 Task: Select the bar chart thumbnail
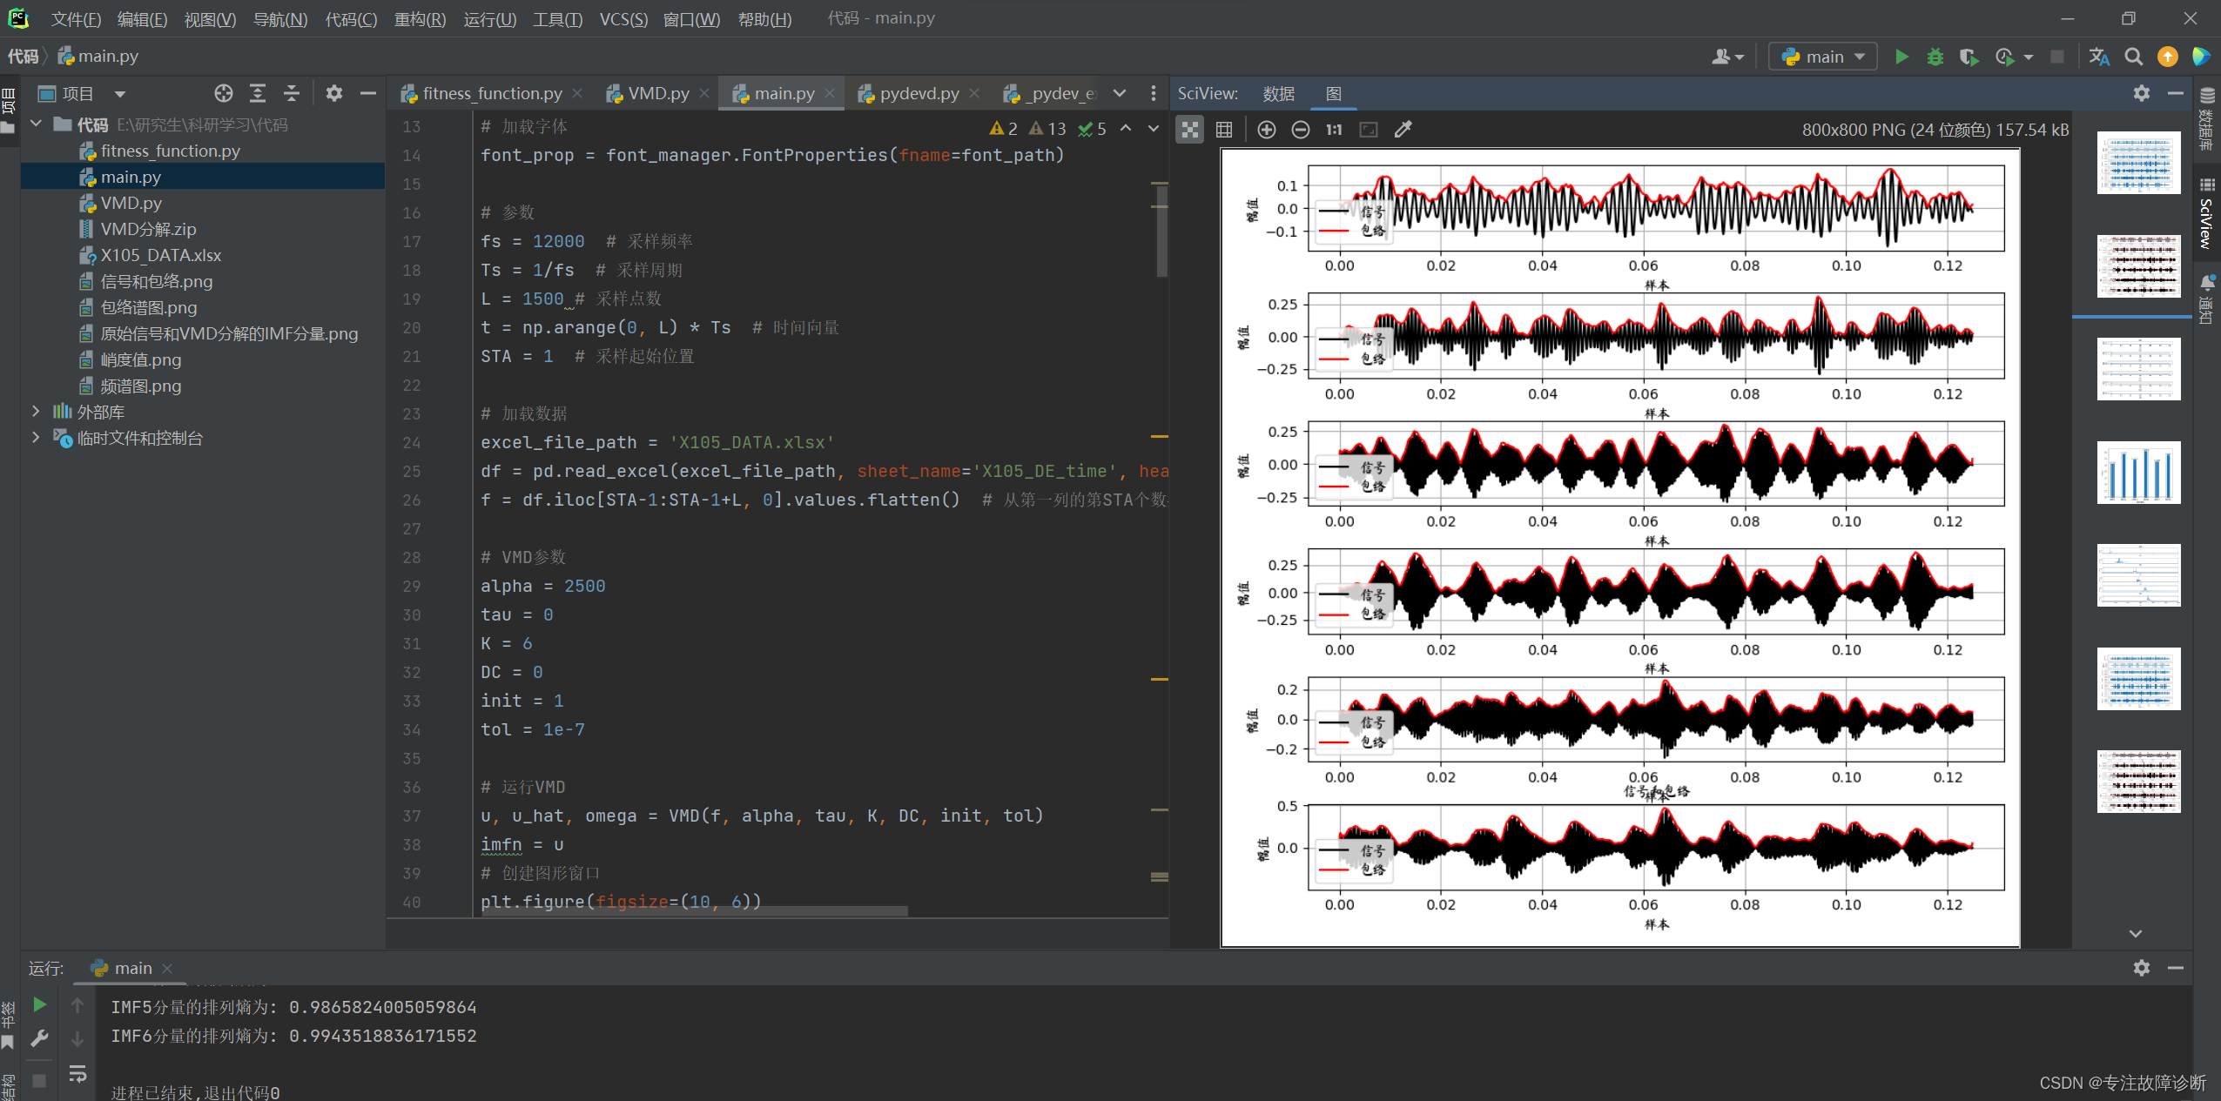pos(2138,473)
